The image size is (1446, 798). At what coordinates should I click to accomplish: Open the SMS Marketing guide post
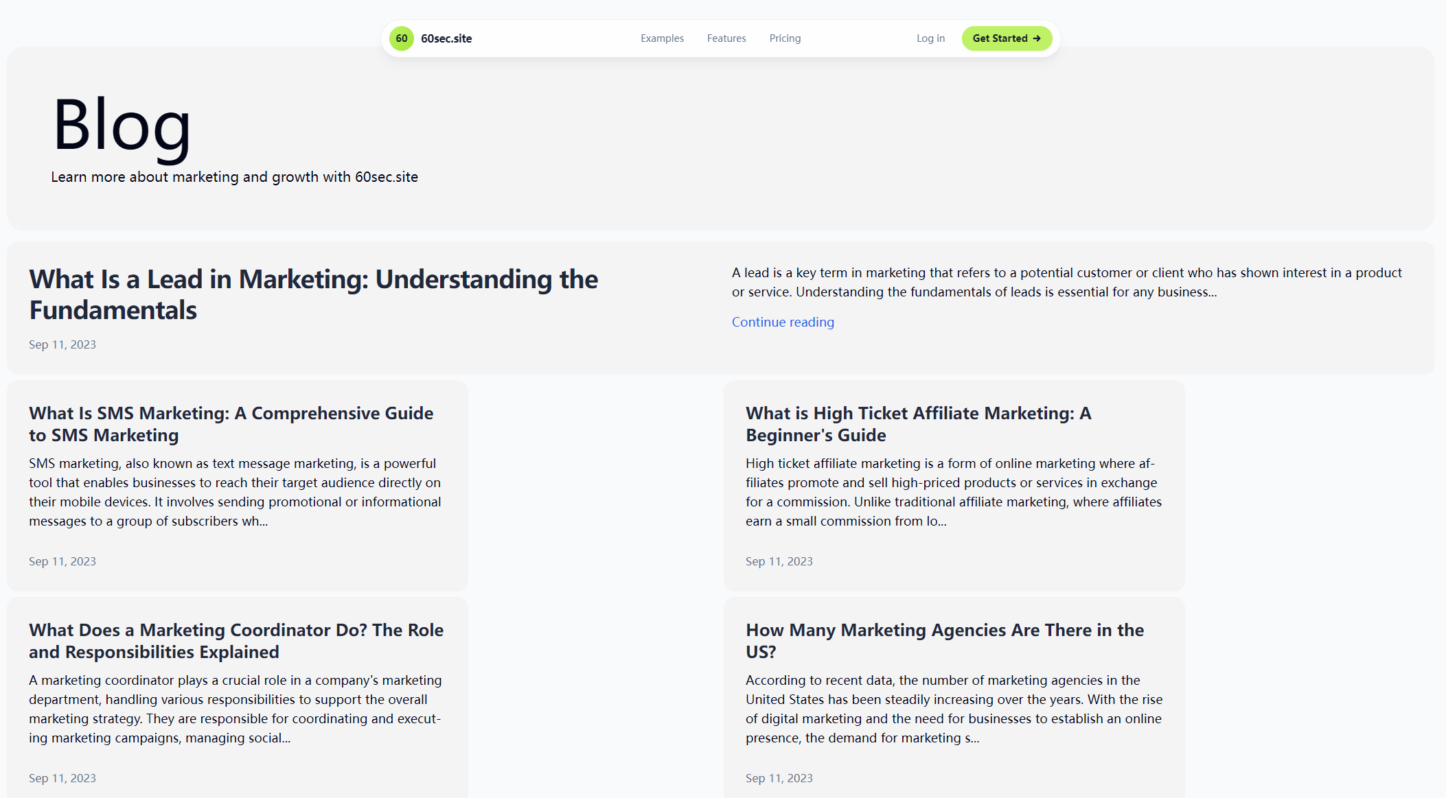pyautogui.click(x=231, y=424)
